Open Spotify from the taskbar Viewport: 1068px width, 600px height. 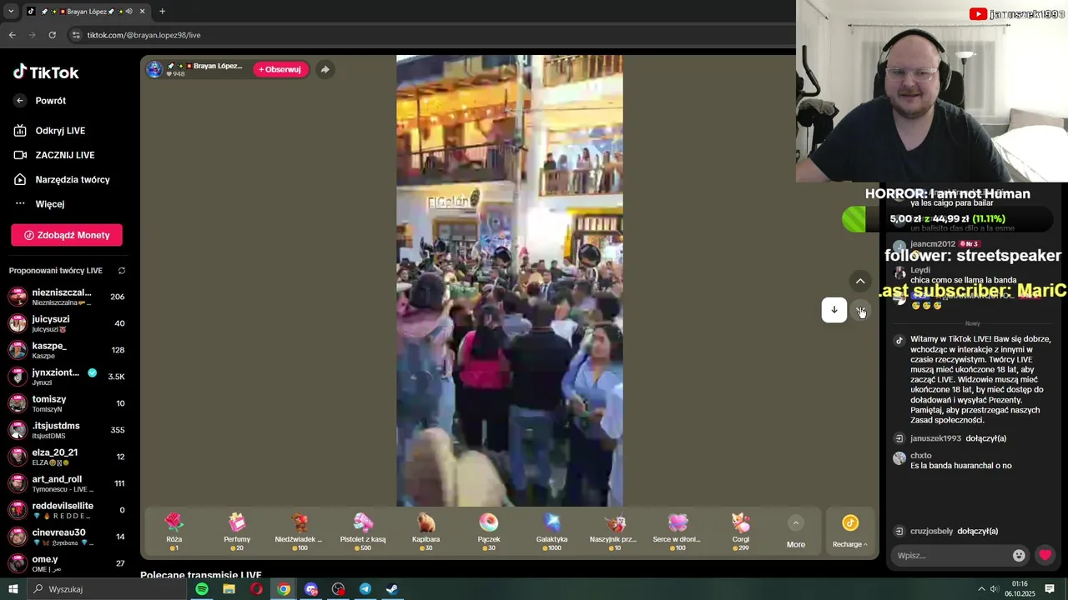[x=202, y=589]
